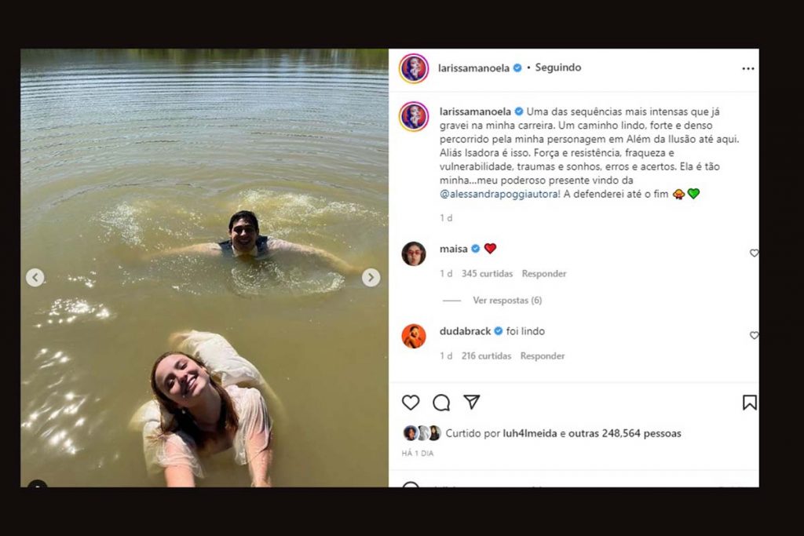View next photo with the right carousel arrow

click(370, 276)
